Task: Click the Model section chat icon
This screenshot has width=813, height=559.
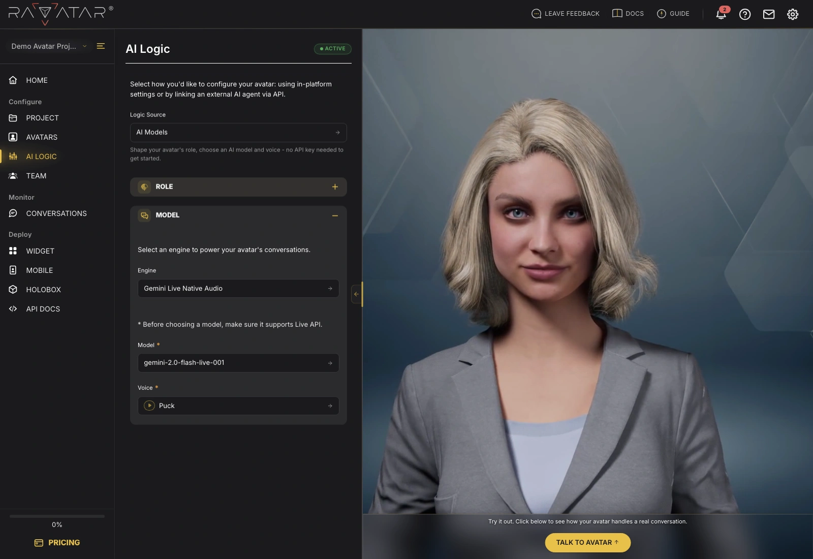Action: [x=144, y=215]
